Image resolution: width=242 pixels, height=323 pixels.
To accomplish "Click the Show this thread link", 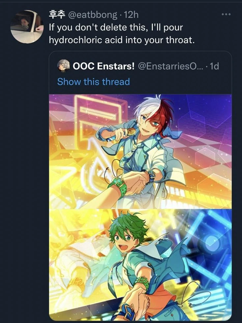I will point(94,82).
